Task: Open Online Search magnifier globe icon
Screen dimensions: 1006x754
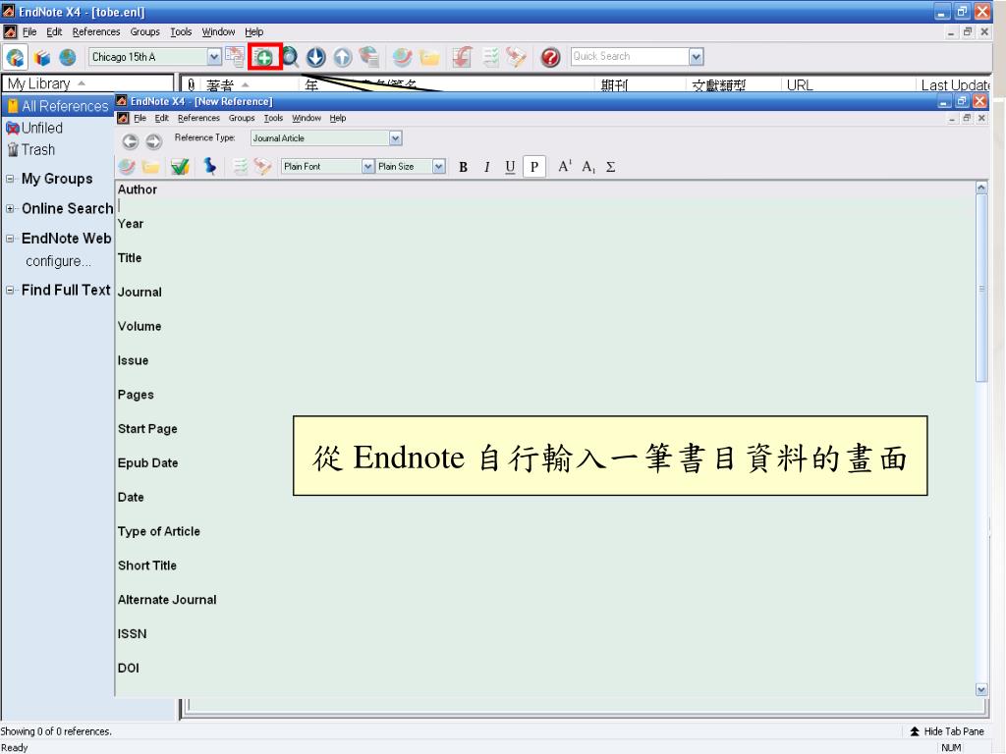Action: [x=290, y=57]
